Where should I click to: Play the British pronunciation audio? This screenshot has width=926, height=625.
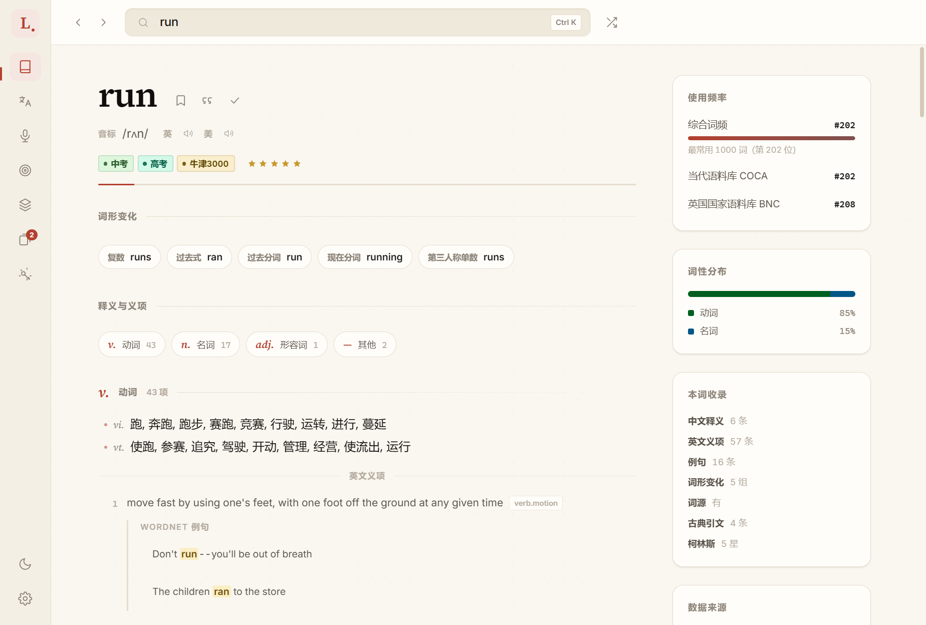[188, 134]
